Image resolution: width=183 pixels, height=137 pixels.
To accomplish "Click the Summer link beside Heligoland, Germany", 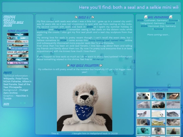I will pos(170,23).
